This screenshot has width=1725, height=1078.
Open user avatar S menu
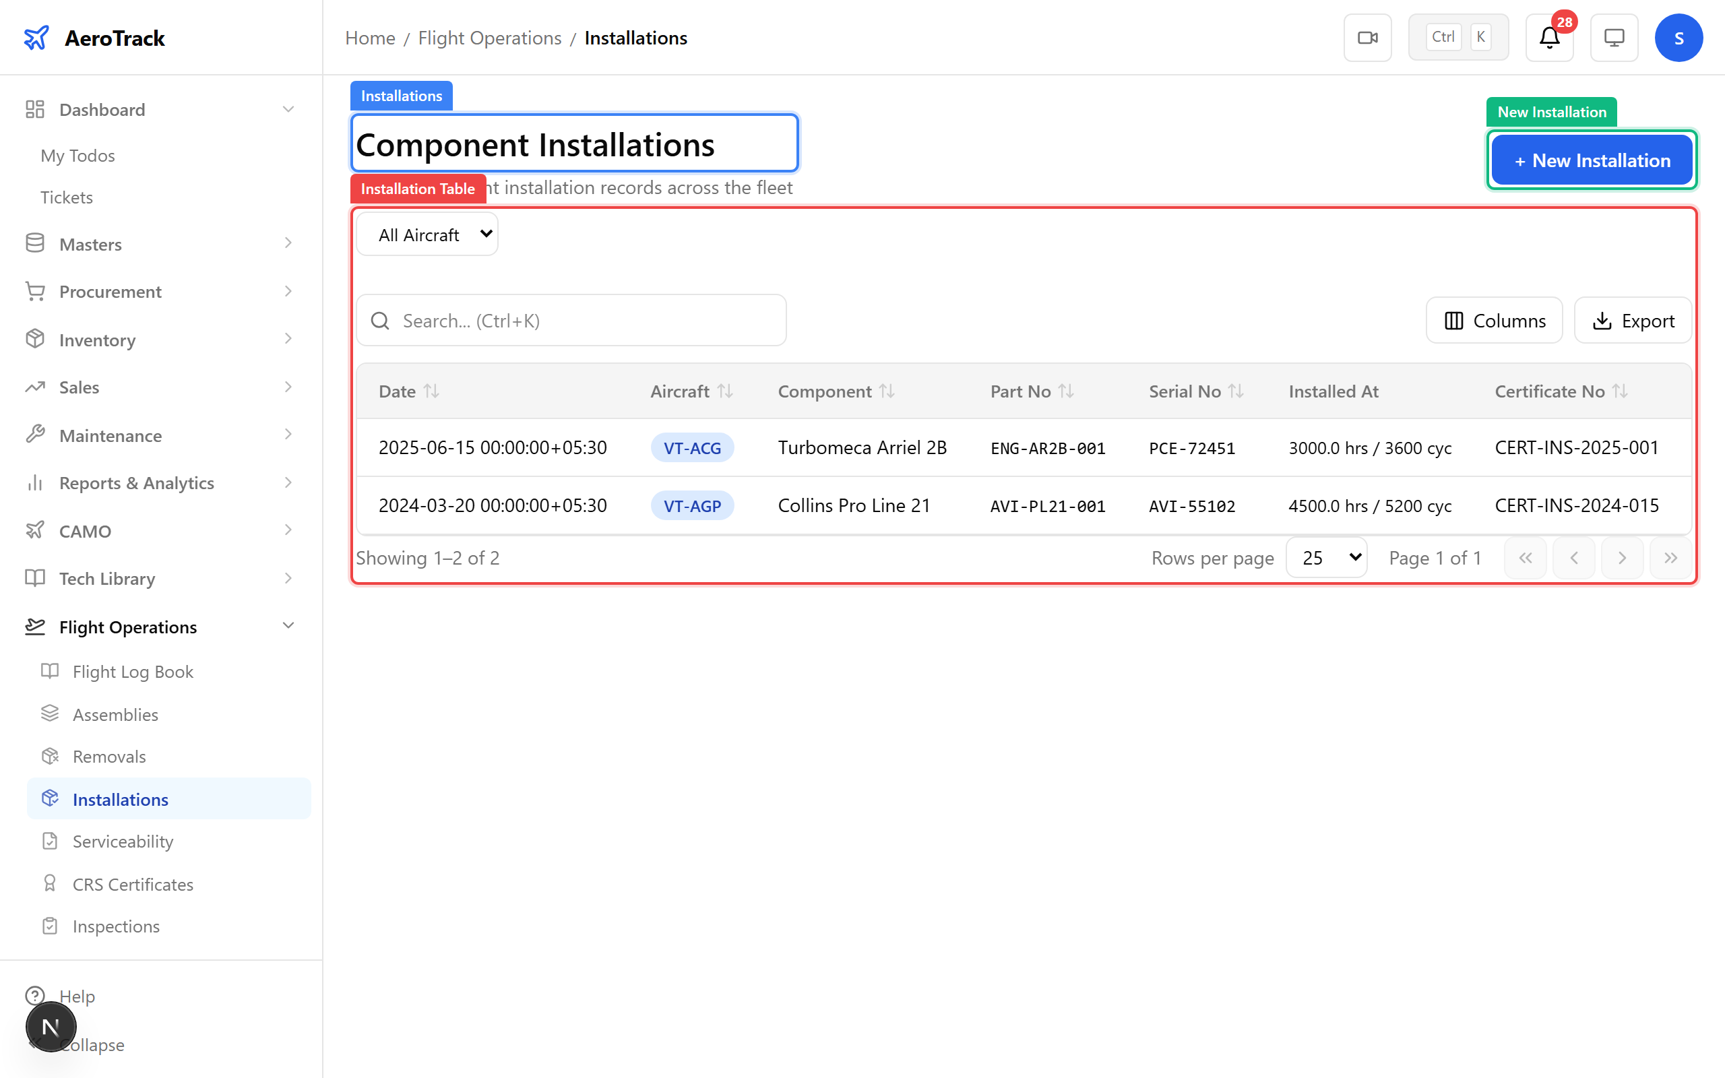[1678, 38]
